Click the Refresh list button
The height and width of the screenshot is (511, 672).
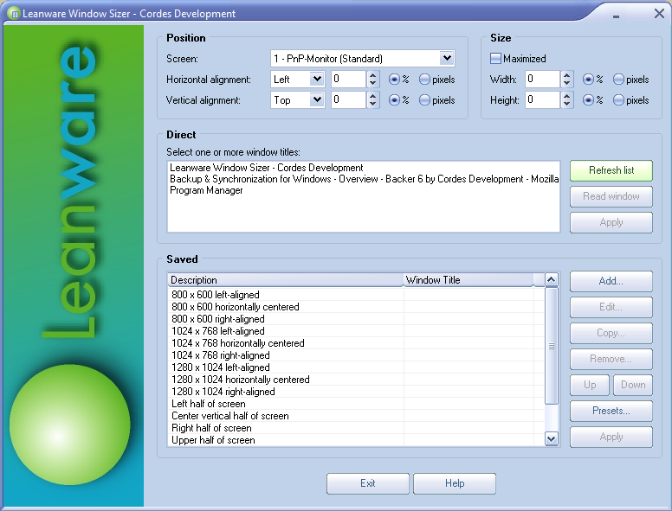pos(611,170)
